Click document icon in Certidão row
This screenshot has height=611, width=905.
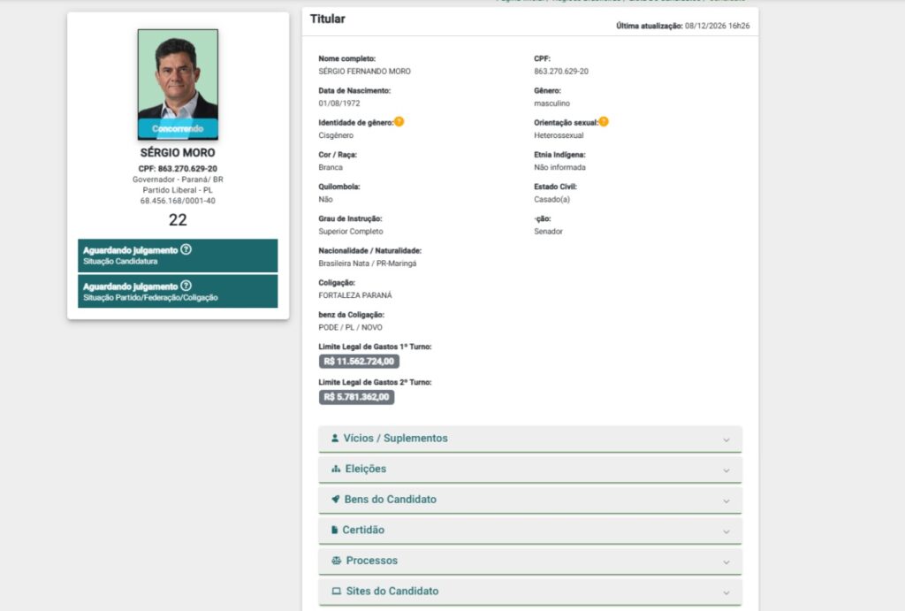(334, 531)
